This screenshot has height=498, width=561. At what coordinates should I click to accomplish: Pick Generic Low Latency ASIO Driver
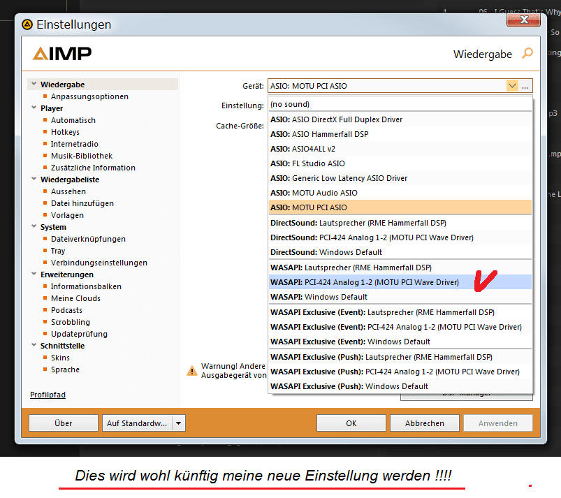coord(400,178)
